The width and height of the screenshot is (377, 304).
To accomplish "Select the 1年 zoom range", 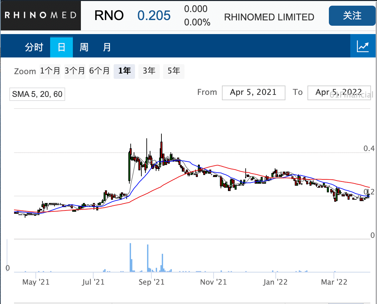I will [x=124, y=71].
